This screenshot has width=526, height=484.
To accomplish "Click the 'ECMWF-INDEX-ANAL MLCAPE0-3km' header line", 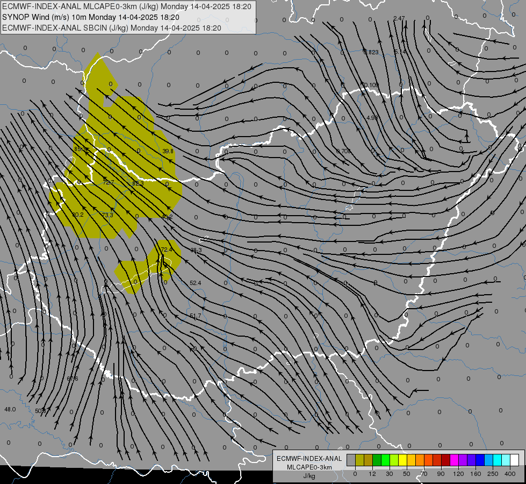I will pyautogui.click(x=126, y=6).
